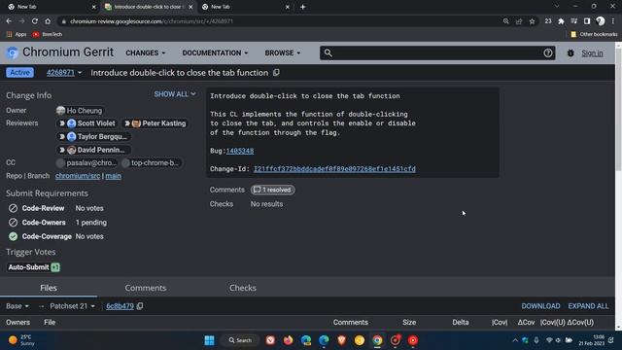
Task: Click the Chromium Gerrit logo icon
Action: coord(13,52)
